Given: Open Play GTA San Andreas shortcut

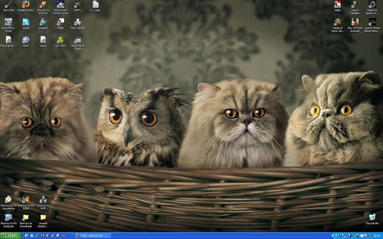Looking at the screenshot, I should click(x=355, y=25).
